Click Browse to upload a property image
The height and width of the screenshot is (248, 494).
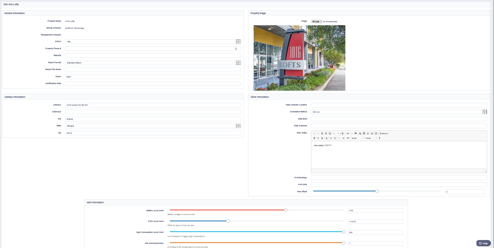[x=316, y=21]
